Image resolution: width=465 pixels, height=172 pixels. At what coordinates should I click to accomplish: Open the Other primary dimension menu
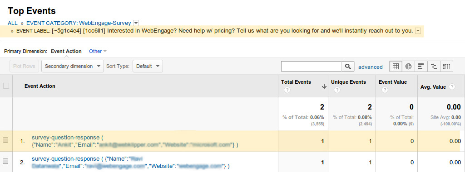[98, 51]
